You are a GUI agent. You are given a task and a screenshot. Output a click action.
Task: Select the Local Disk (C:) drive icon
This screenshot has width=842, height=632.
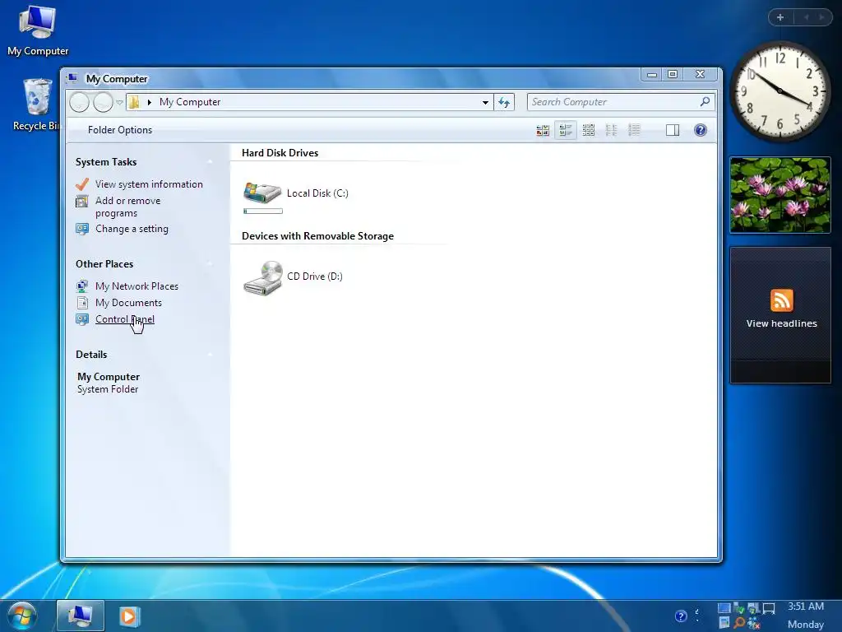[262, 193]
